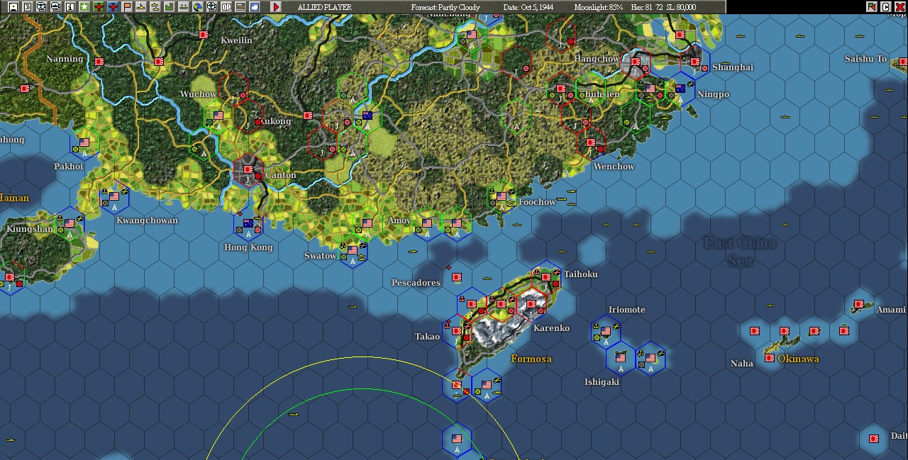Click the save game disk icon
Image resolution: width=908 pixels, height=460 pixels.
coord(13,7)
